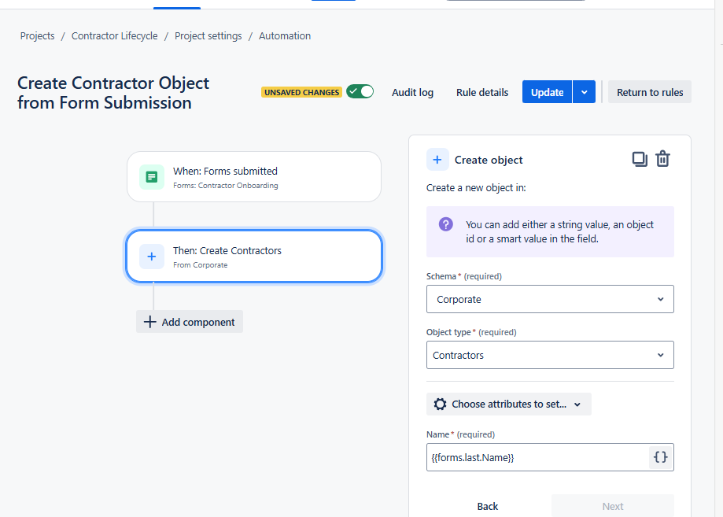The image size is (723, 517).
Task: Toggle the rule enabled switch
Action: 360,92
